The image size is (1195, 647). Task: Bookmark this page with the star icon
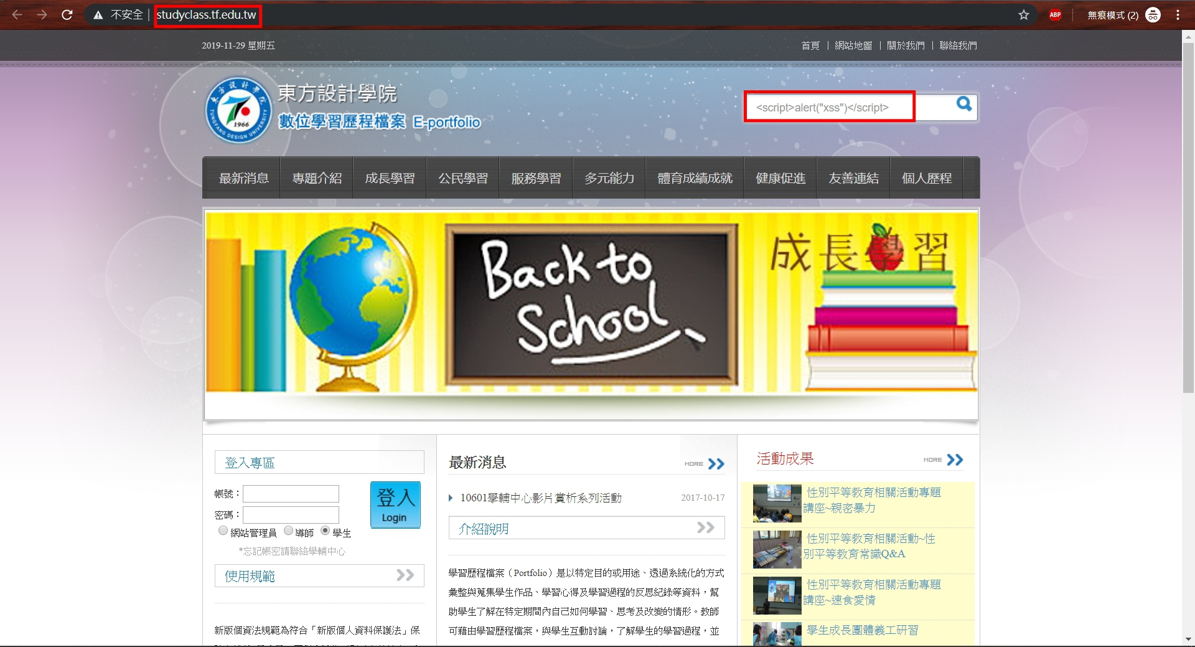coord(1024,15)
